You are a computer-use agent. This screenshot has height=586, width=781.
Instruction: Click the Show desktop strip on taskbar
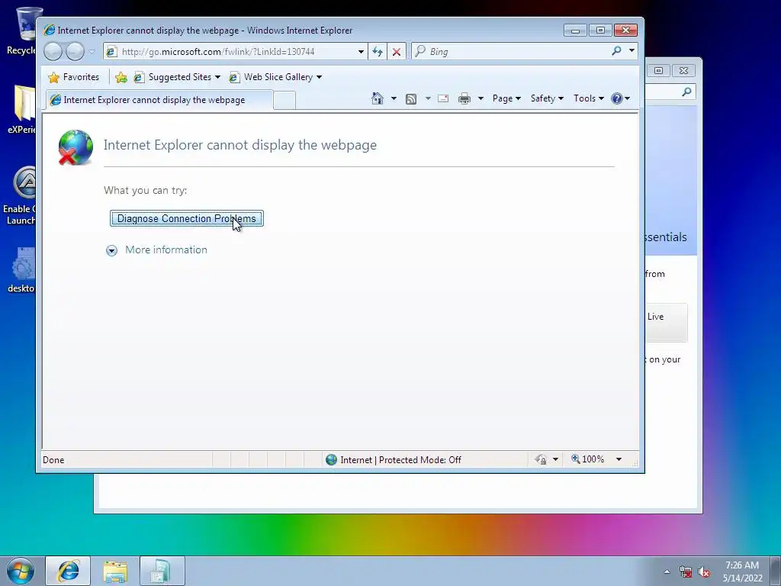[x=776, y=571]
